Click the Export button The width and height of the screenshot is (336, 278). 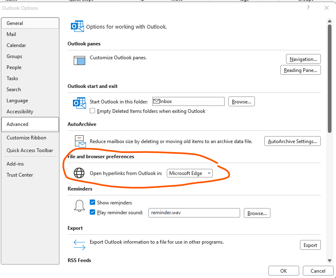(310, 245)
